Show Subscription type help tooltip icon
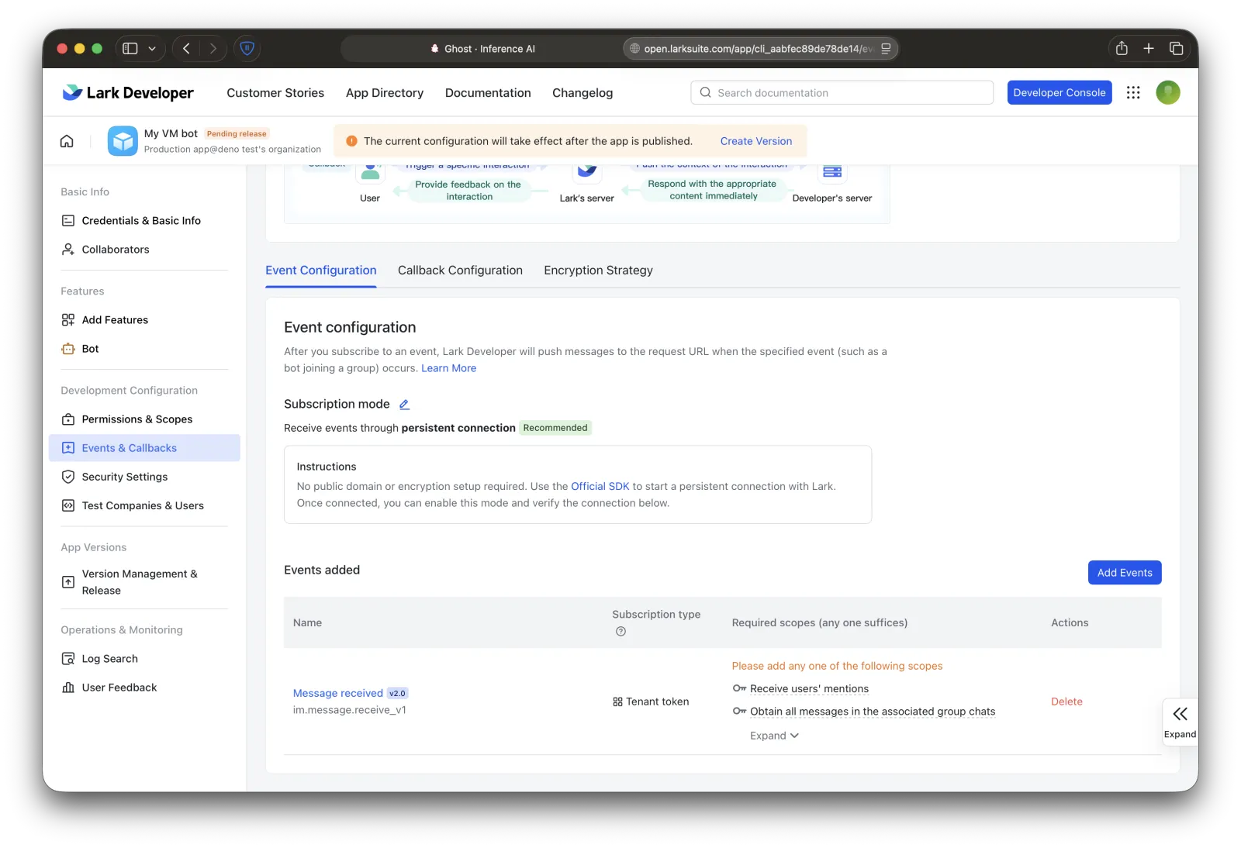This screenshot has height=848, width=1241. (620, 632)
